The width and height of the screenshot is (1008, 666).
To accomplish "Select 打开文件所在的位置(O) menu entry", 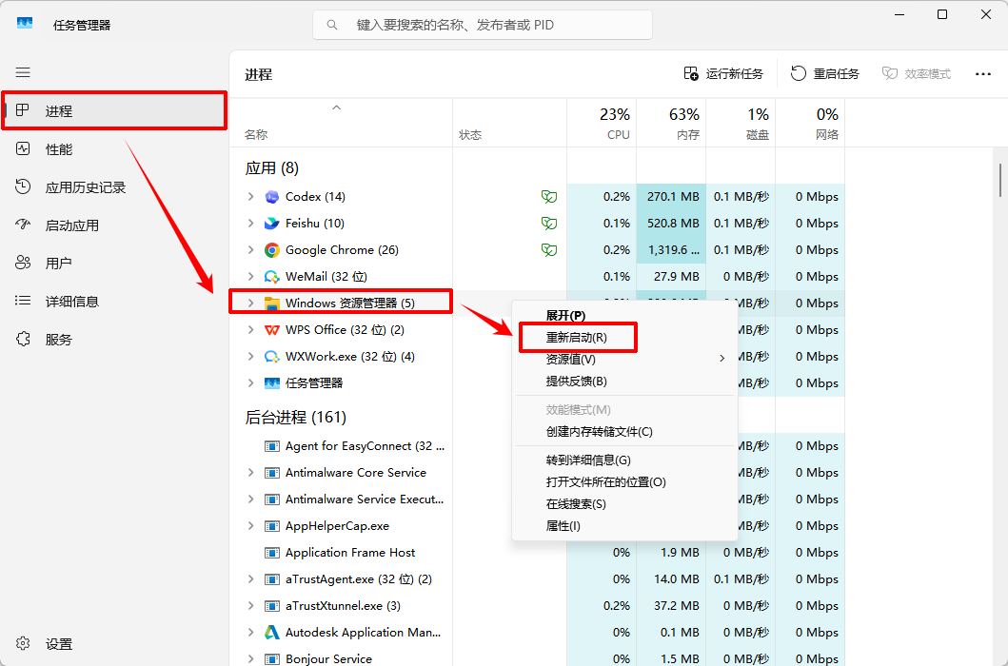I will pos(605,482).
